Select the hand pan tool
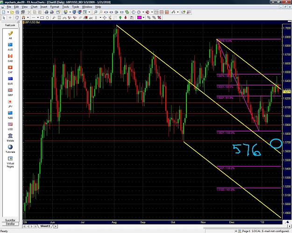Image resolution: width=292 pixels, height=233 pixels. tap(17, 18)
